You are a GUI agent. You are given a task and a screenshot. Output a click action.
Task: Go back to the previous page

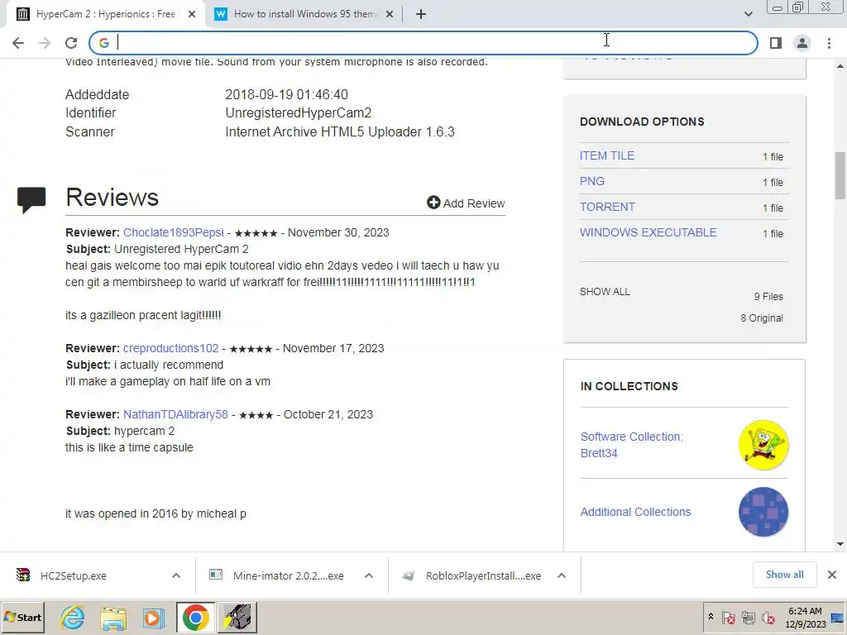pyautogui.click(x=18, y=43)
